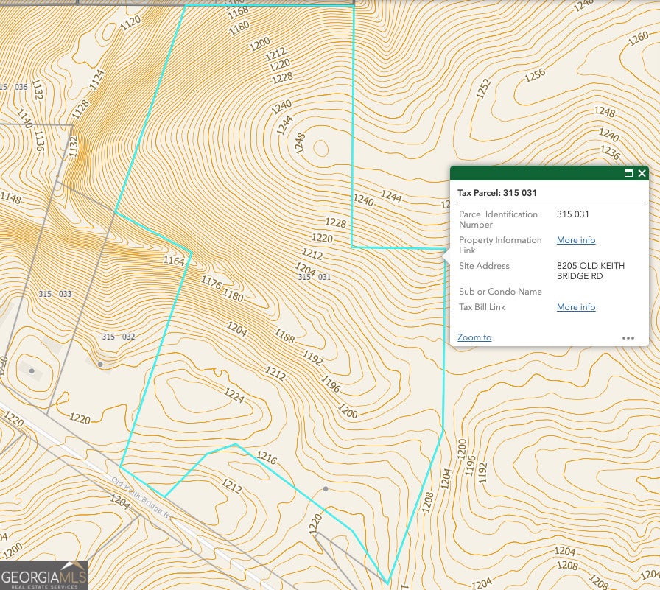Click the Old Keith Bridge Rd label

tap(140, 497)
